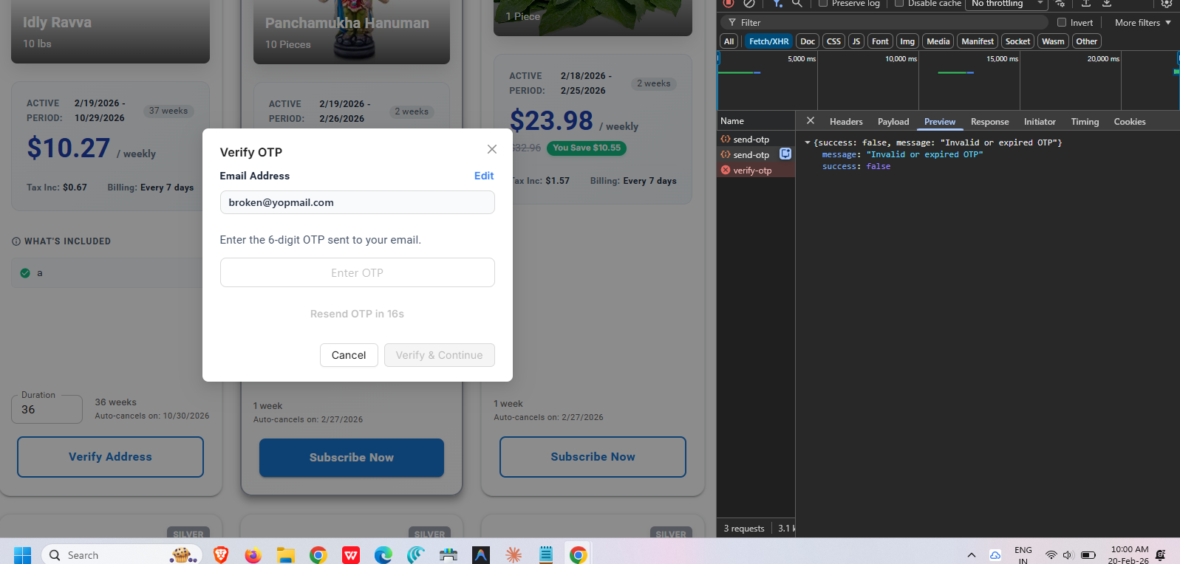The image size is (1180, 564).
Task: Switch to the Response tab
Action: point(989,122)
